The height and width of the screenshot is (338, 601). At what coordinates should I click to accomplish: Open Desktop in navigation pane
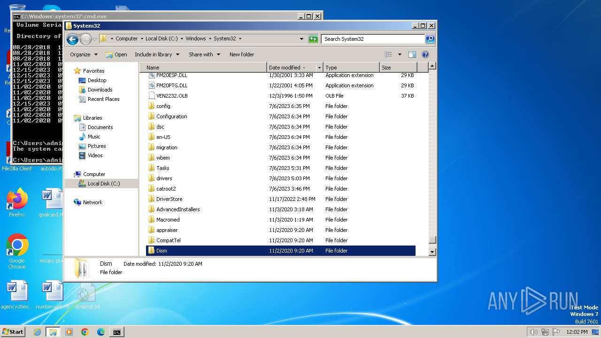pos(97,80)
